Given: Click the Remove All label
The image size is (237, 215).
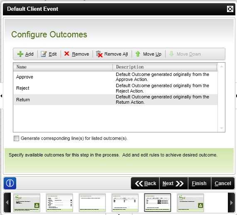Looking at the screenshot, I should tap(116, 54).
